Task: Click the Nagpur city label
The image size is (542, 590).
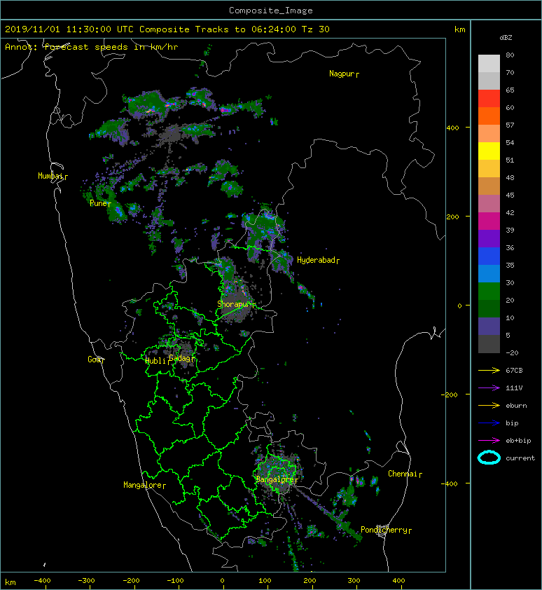Action: click(344, 74)
